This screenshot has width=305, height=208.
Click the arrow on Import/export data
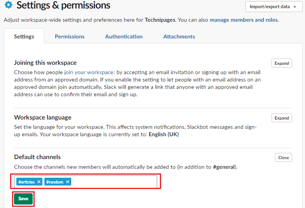click(295, 7)
